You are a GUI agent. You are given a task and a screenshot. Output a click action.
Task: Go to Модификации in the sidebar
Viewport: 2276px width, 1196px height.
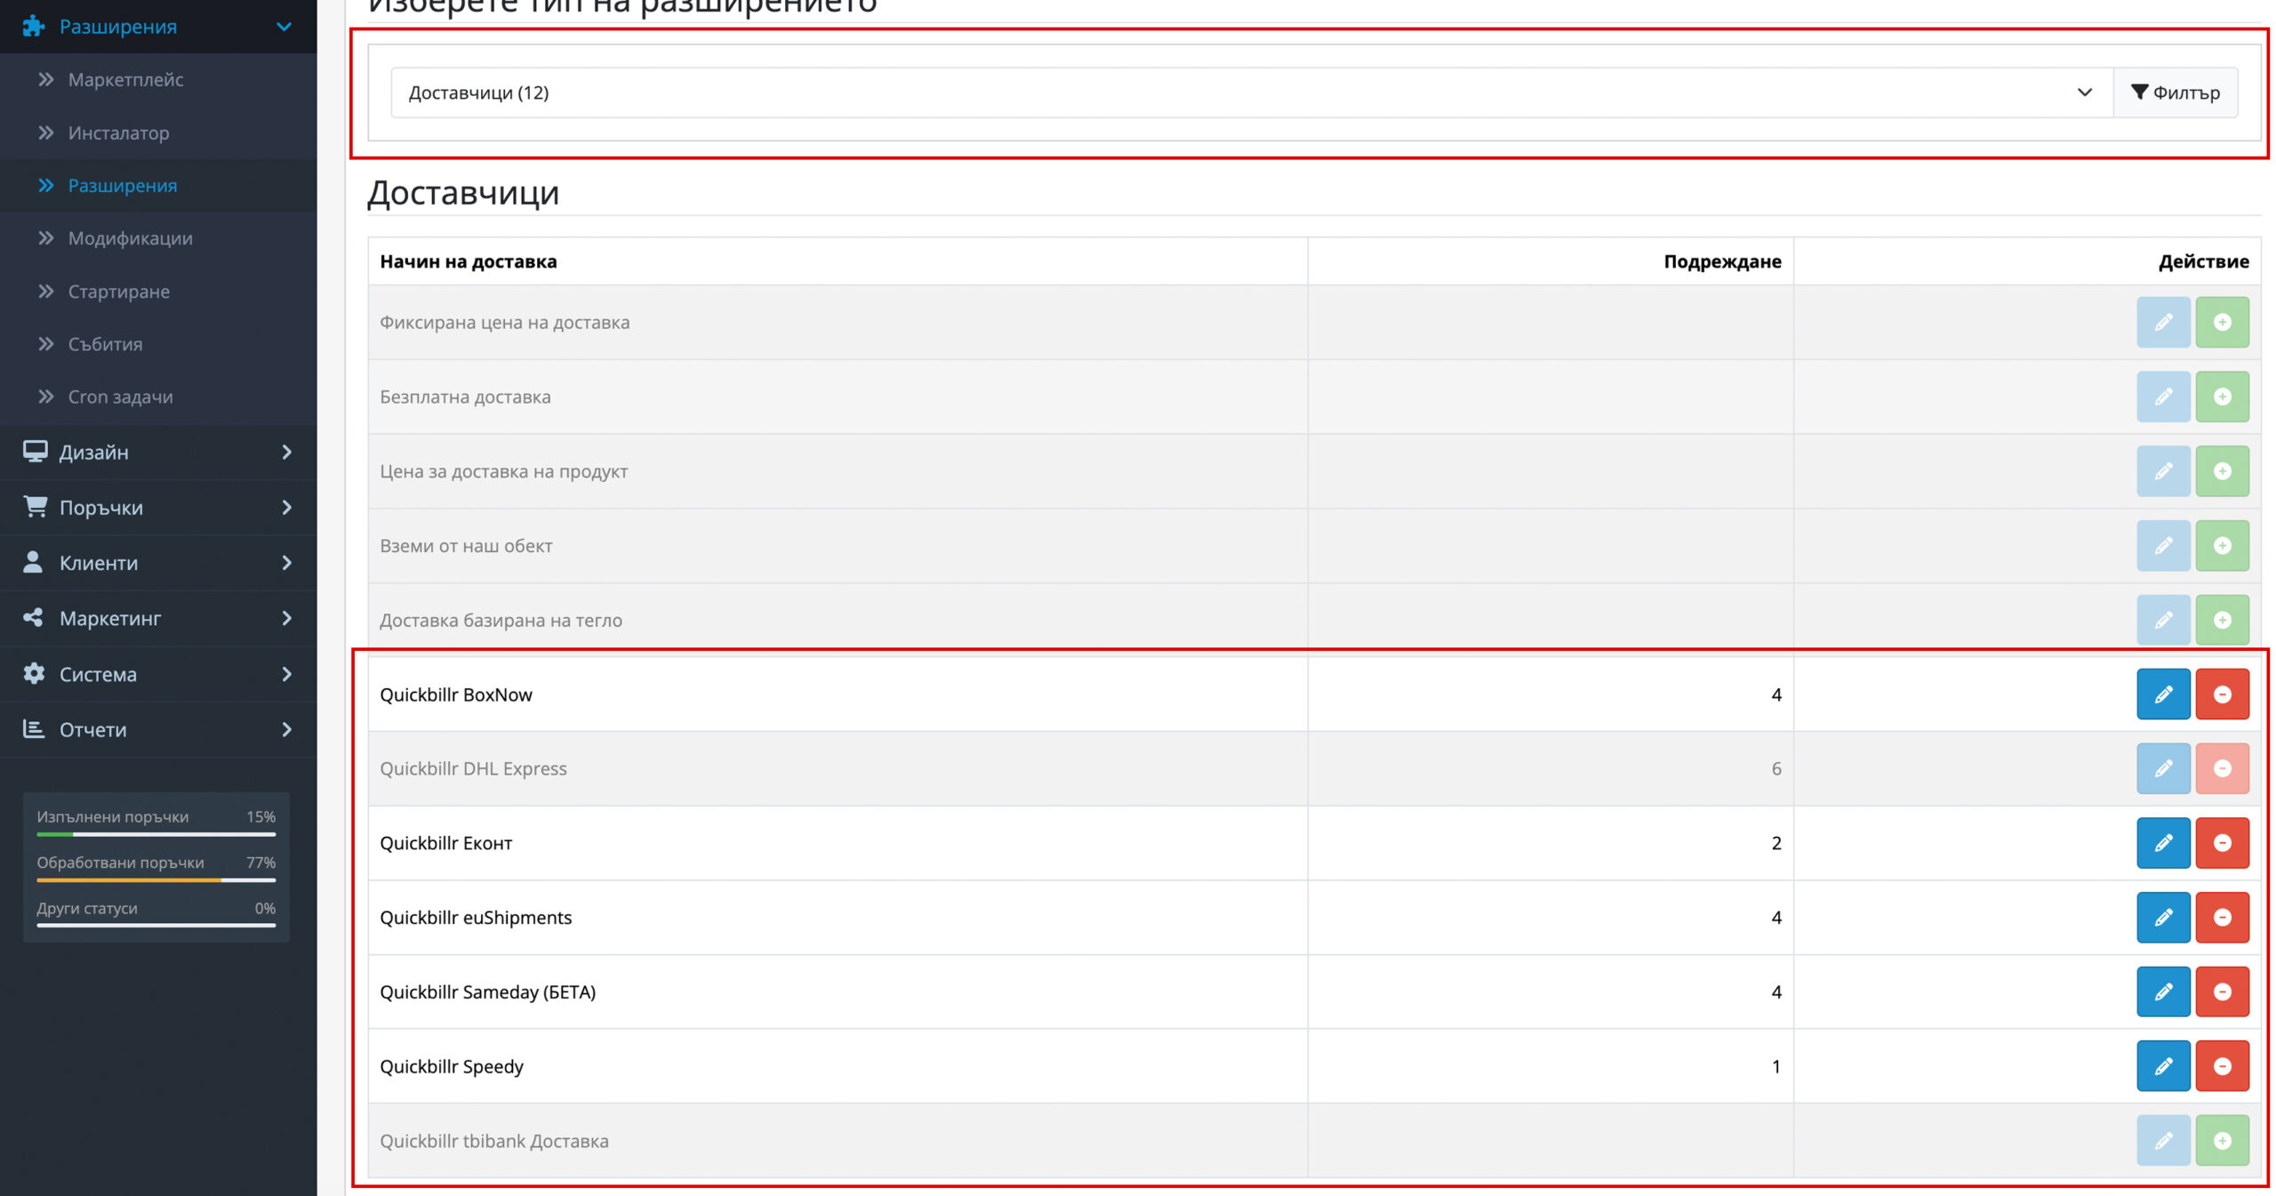(130, 238)
